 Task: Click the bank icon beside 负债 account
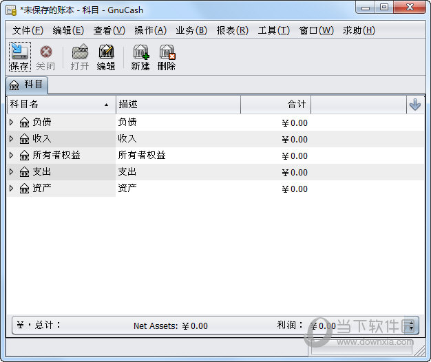[25, 123]
